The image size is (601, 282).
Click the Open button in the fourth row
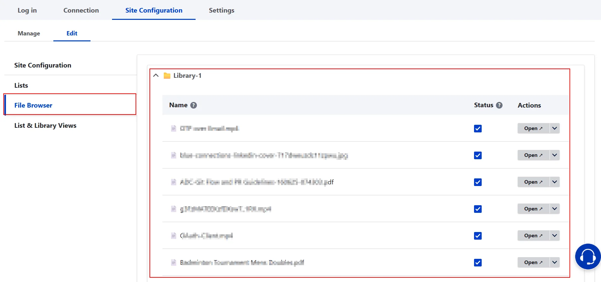[x=533, y=209]
